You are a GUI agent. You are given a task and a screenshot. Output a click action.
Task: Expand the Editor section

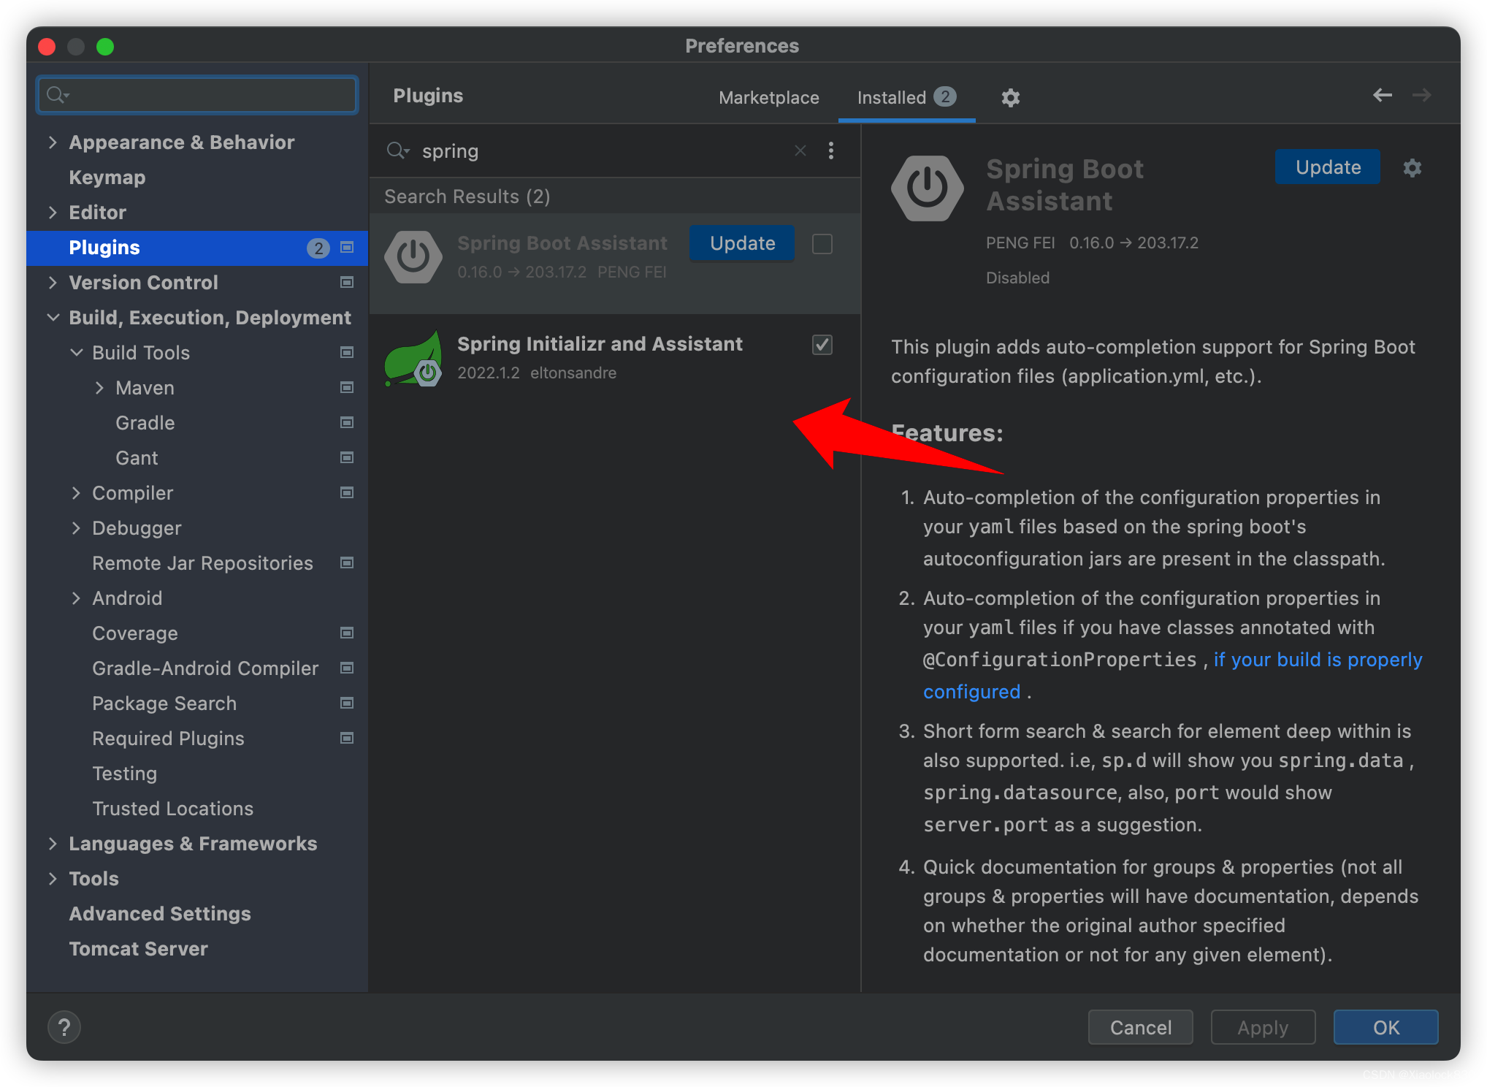coord(53,213)
